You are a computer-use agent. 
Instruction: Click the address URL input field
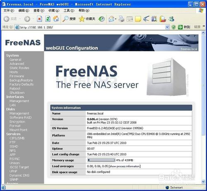(92, 27)
